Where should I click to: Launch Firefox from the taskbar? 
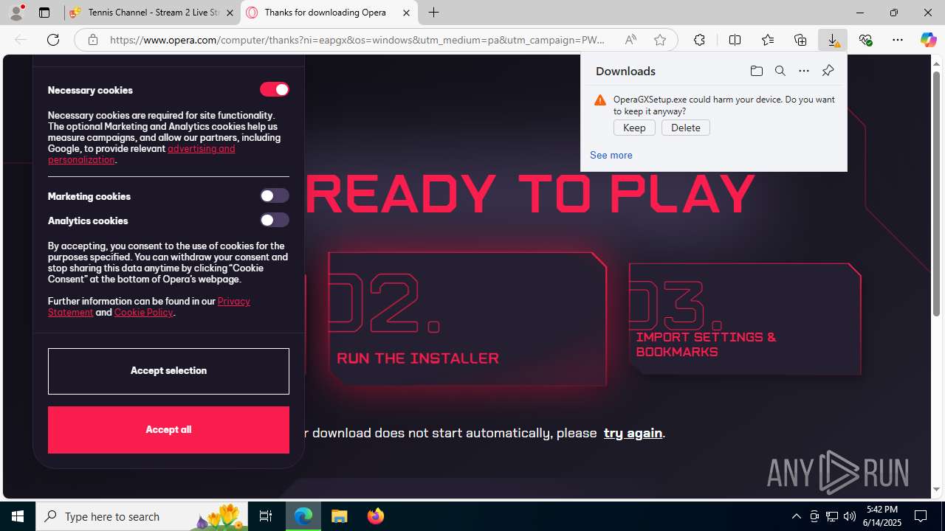tap(375, 516)
